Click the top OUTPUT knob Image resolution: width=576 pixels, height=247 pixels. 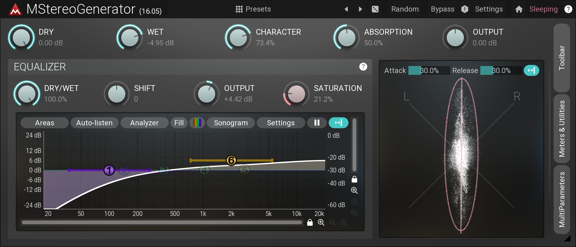[x=455, y=38]
